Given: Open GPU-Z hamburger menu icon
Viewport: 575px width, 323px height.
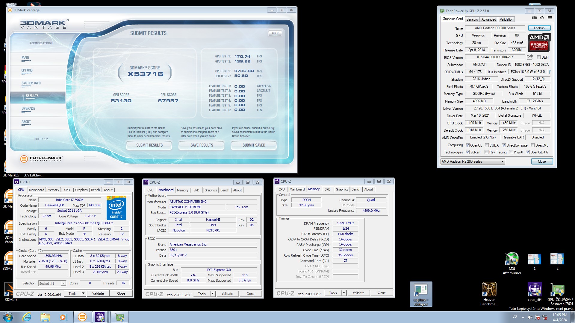Looking at the screenshot, I should [550, 18].
